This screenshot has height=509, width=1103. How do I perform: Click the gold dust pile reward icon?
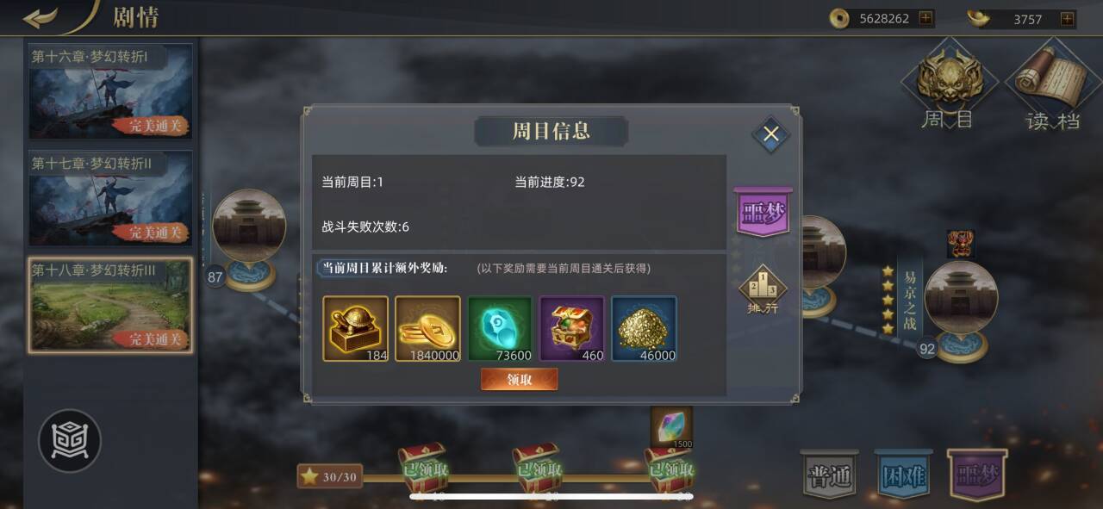[645, 328]
